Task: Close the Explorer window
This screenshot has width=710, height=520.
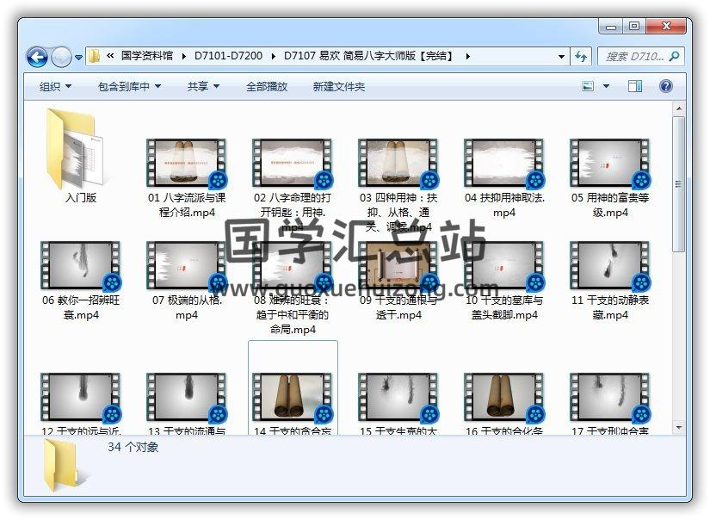Action: click(x=665, y=27)
